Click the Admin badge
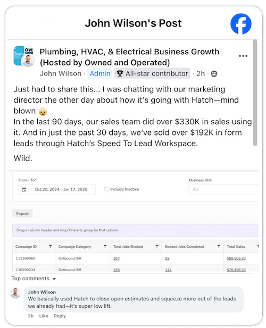This screenshot has height=328, width=266. (100, 73)
